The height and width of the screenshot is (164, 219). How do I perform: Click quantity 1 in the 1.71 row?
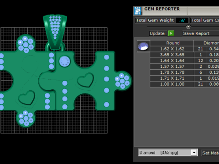pyautogui.click(x=200, y=78)
